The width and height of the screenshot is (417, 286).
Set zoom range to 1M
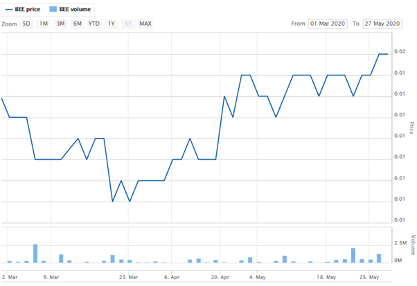coord(44,24)
